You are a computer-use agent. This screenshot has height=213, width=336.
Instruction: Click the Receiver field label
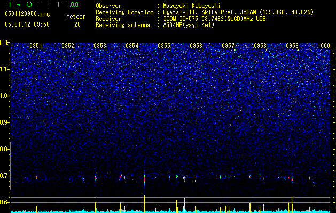pyautogui.click(x=108, y=19)
